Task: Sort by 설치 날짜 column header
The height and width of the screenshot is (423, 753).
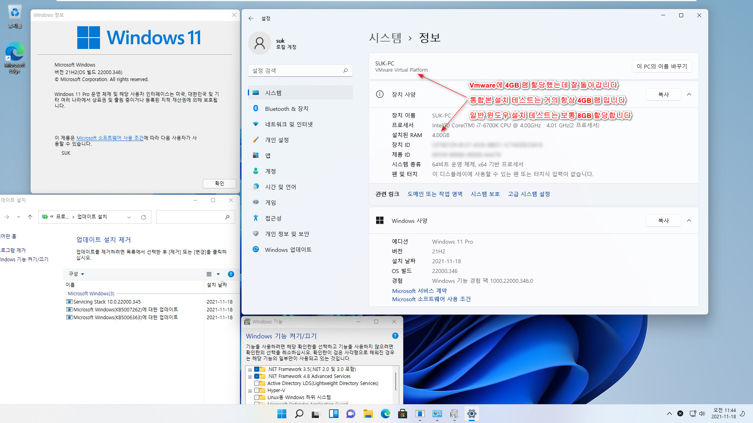Action: 217,285
